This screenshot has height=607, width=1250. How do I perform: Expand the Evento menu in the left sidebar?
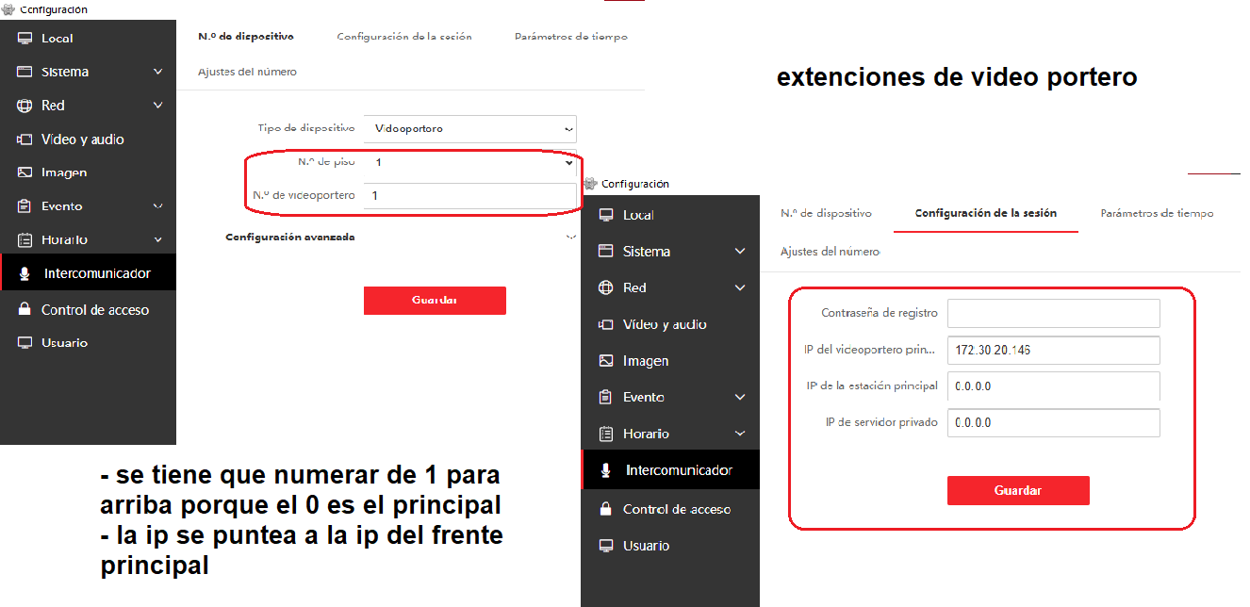(x=157, y=206)
